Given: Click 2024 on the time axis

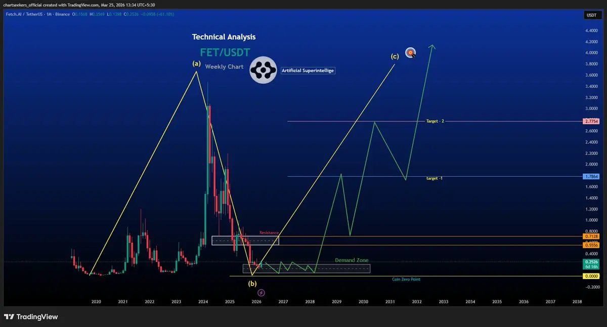Looking at the screenshot, I should click(x=203, y=301).
